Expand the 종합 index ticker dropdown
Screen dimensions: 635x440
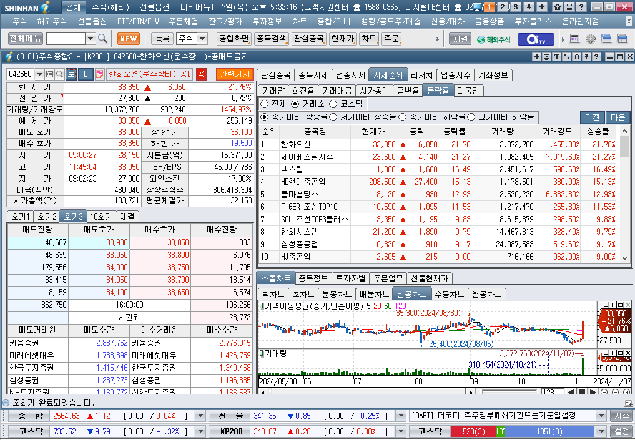pyautogui.click(x=200, y=416)
